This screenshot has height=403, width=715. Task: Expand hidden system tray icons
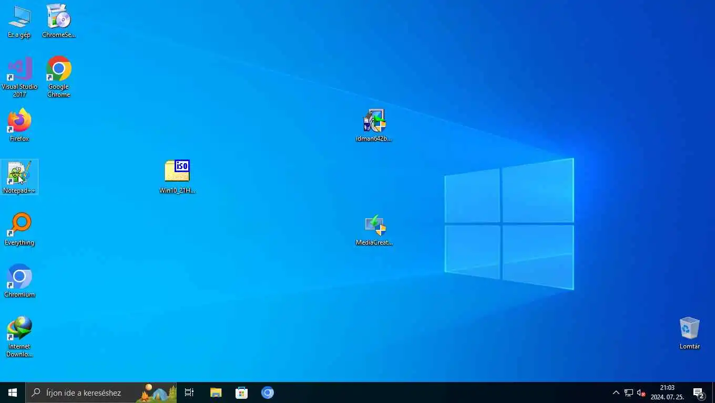[616, 393]
